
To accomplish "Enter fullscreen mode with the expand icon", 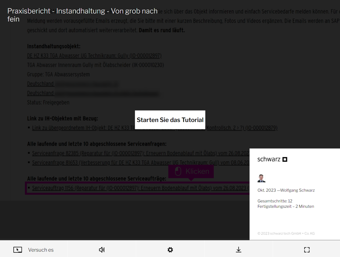I will coord(307,250).
